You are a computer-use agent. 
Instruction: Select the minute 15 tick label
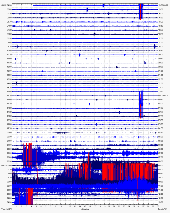tap(85, 206)
